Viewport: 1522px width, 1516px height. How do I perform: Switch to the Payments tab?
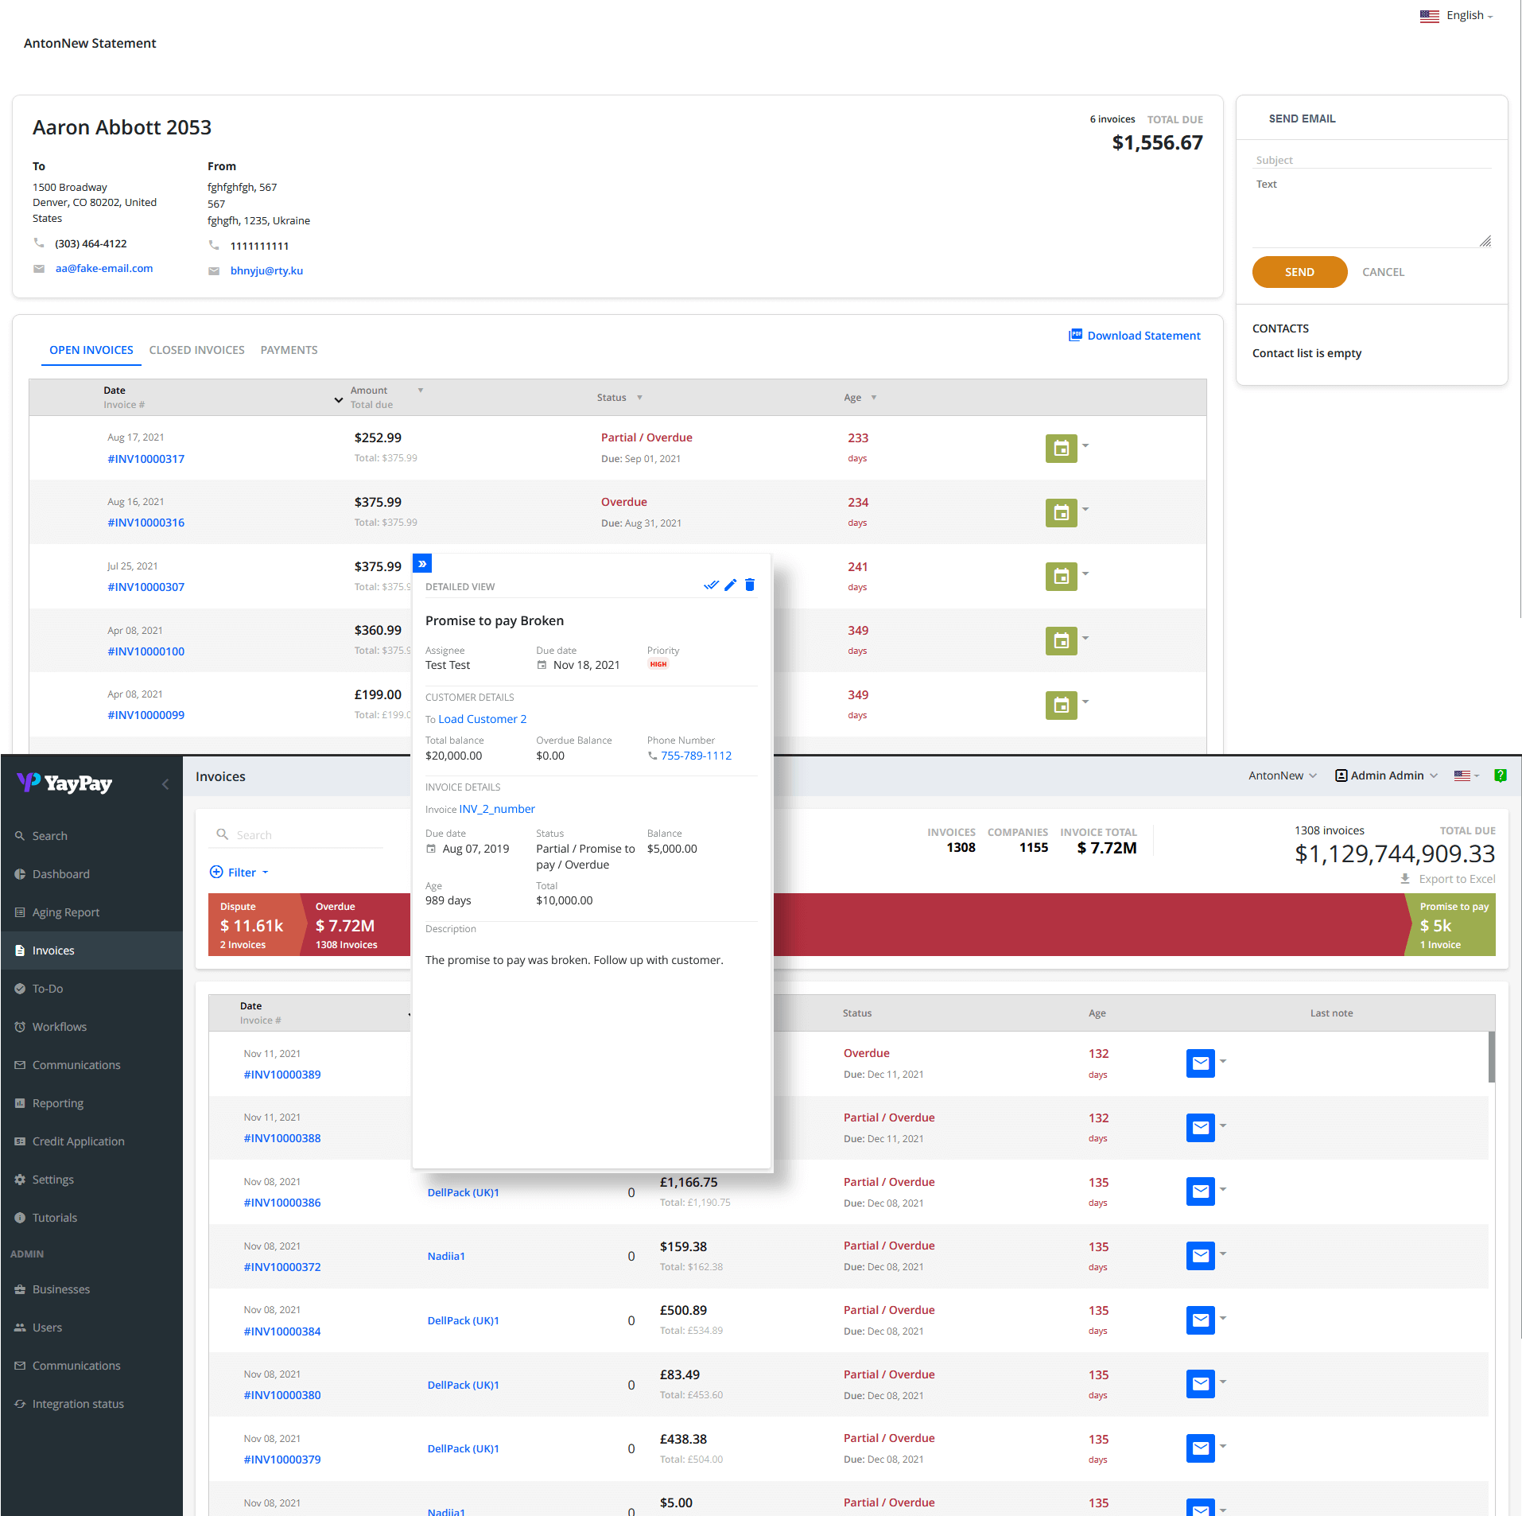pos(289,350)
